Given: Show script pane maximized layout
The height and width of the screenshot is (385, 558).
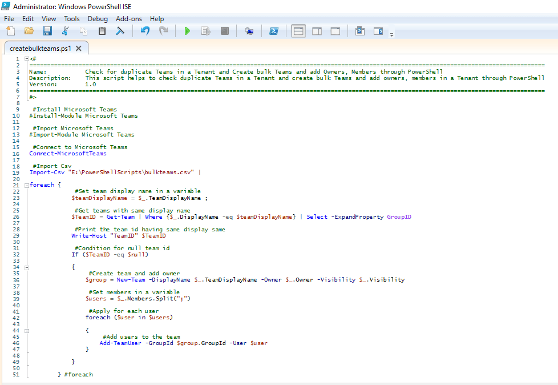Looking at the screenshot, I should 335,31.
